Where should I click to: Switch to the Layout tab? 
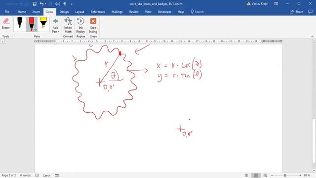click(x=79, y=12)
